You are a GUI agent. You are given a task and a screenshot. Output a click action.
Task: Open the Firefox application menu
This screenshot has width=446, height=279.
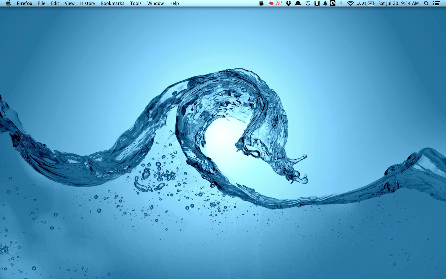(x=24, y=3)
